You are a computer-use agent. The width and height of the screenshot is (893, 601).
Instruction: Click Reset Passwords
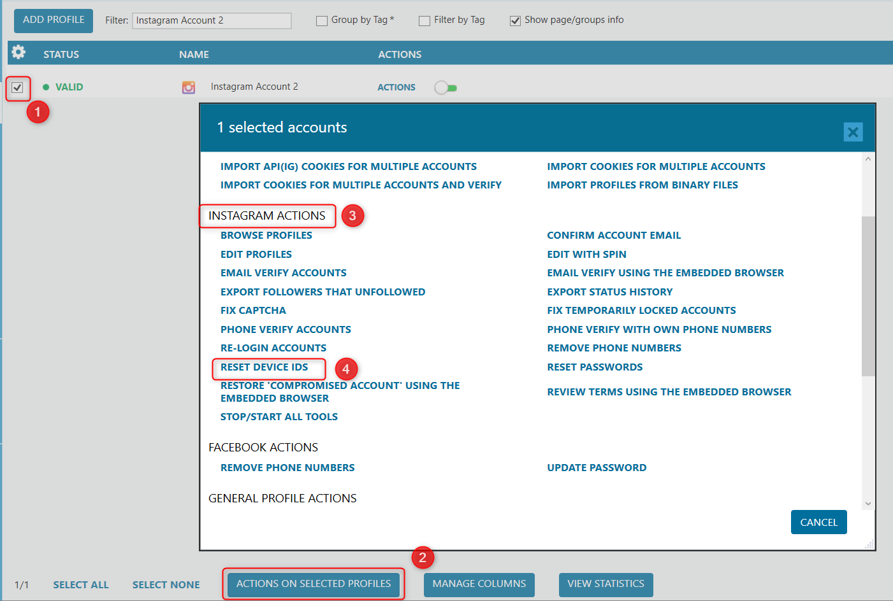[595, 367]
